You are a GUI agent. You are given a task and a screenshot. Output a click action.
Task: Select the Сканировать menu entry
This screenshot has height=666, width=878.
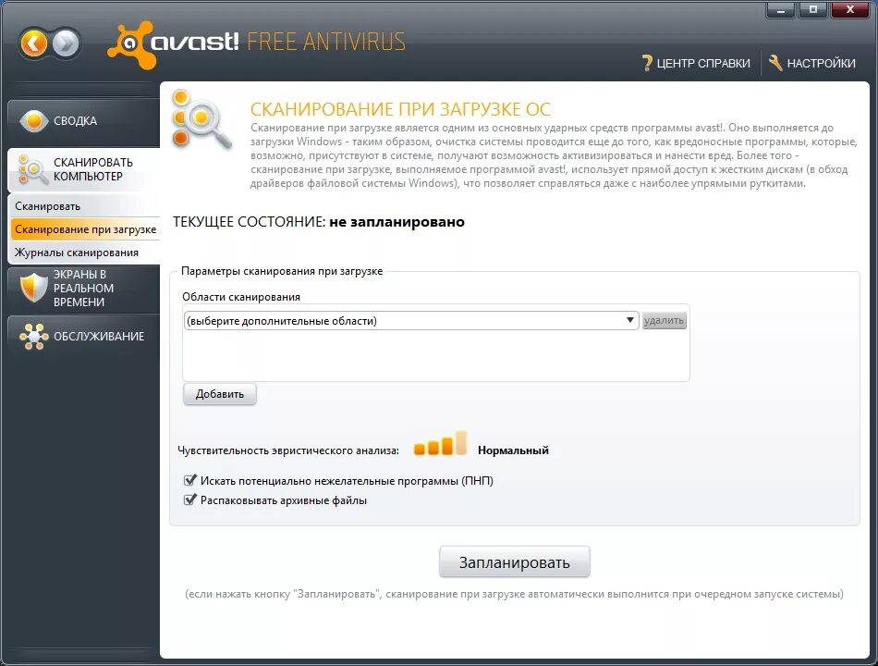[x=46, y=205]
